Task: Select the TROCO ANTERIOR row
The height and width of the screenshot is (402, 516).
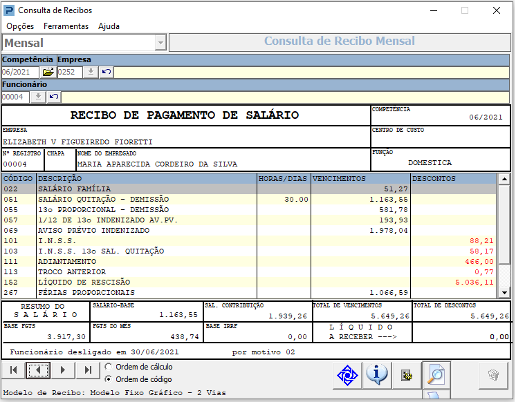Action: [249, 272]
